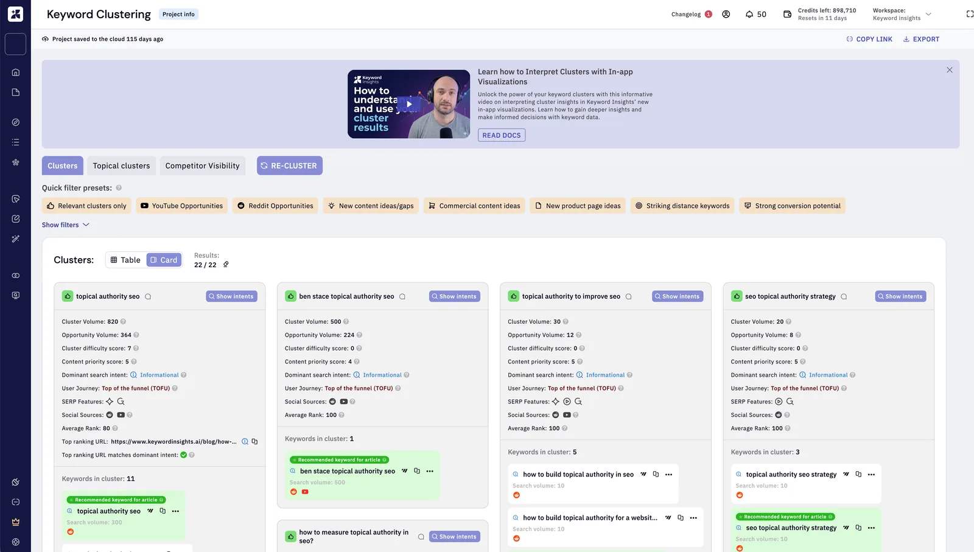
Task: Click the edit results icon next to 22 / 22
Action: 226,265
